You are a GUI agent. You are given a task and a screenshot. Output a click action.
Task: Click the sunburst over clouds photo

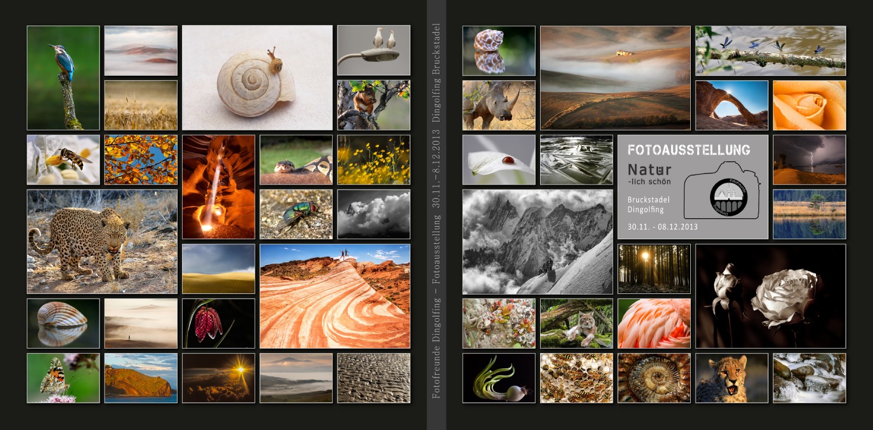pyautogui.click(x=219, y=378)
